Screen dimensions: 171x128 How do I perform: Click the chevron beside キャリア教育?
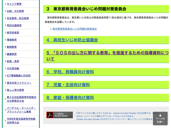pos(5,4)
